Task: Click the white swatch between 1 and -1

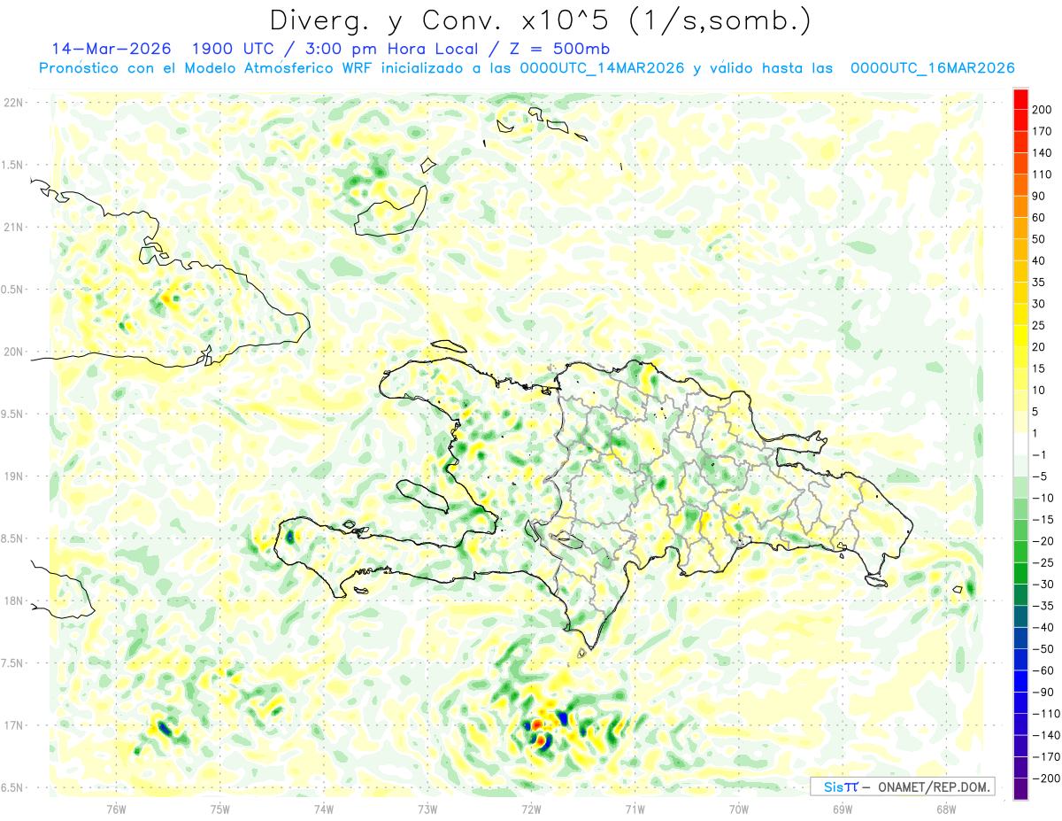Action: [1020, 444]
